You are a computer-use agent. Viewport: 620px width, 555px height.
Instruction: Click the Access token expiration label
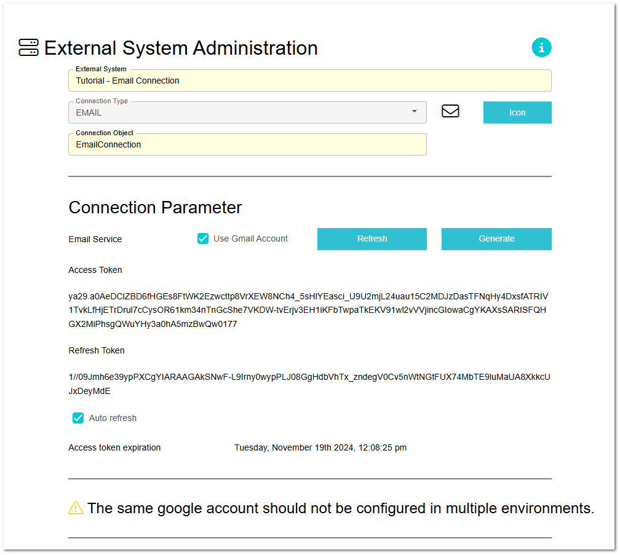coord(114,447)
